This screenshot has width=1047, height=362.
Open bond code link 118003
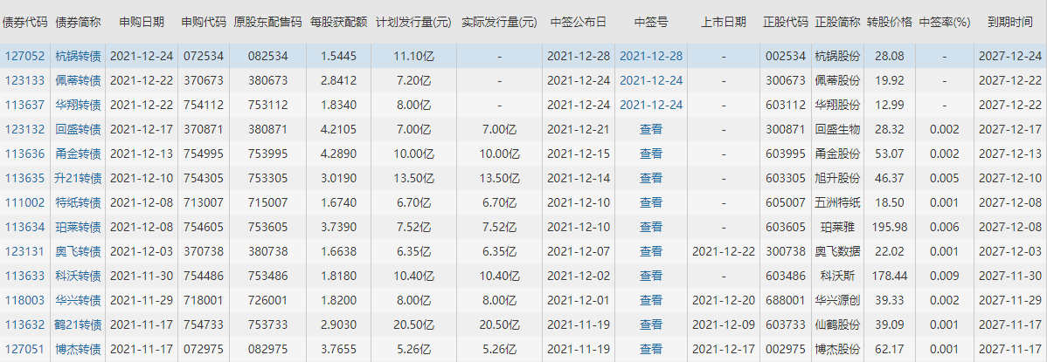[24, 300]
